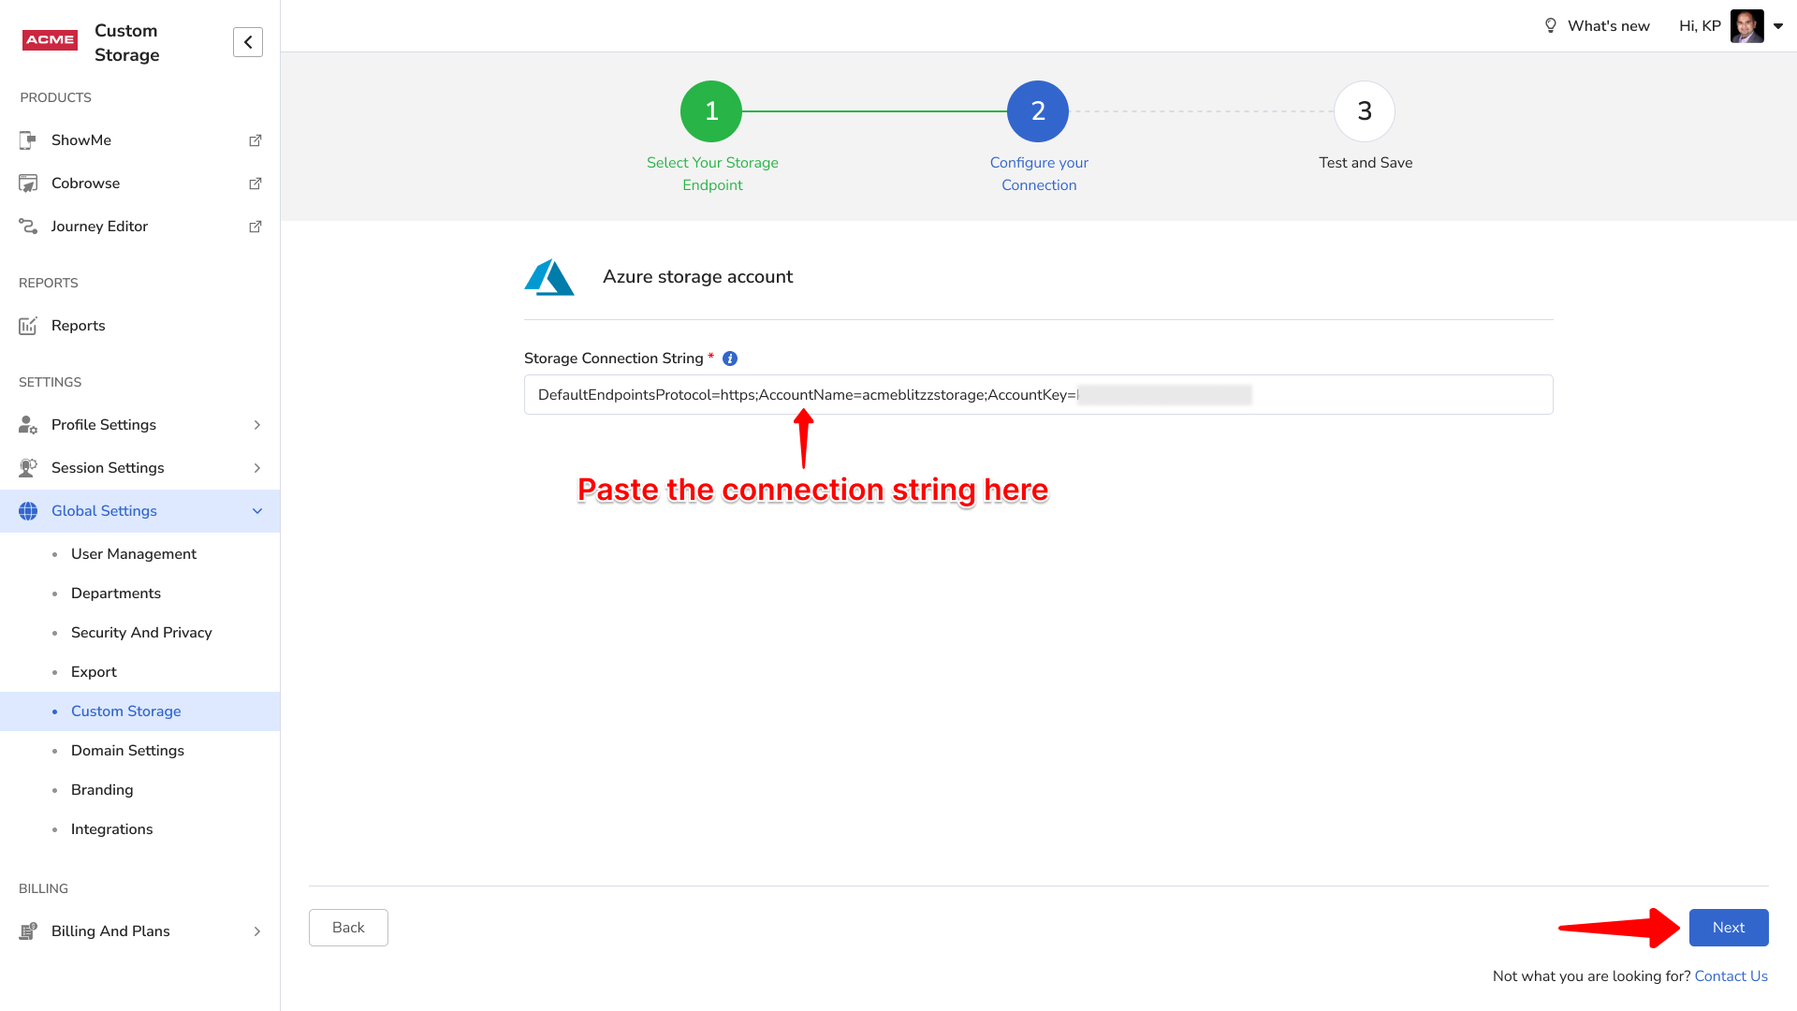The width and height of the screenshot is (1797, 1011).
Task: Click the Azure storage account logo
Action: tap(549, 277)
